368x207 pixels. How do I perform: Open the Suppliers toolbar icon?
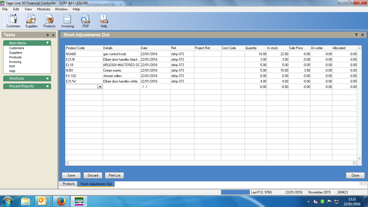click(x=31, y=21)
